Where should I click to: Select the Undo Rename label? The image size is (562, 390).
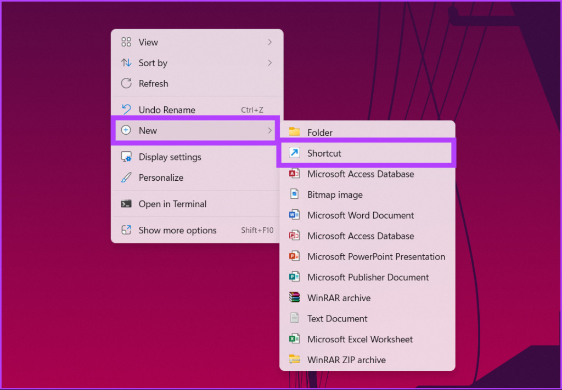(x=167, y=110)
